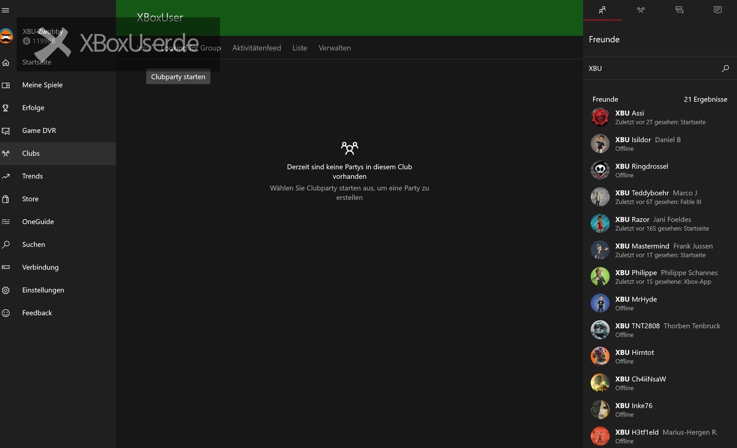Select friend name XBU Ringdrossel
Screen dimensions: 737x448
point(641,166)
